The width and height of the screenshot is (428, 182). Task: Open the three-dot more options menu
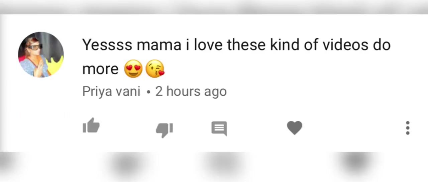tap(408, 128)
